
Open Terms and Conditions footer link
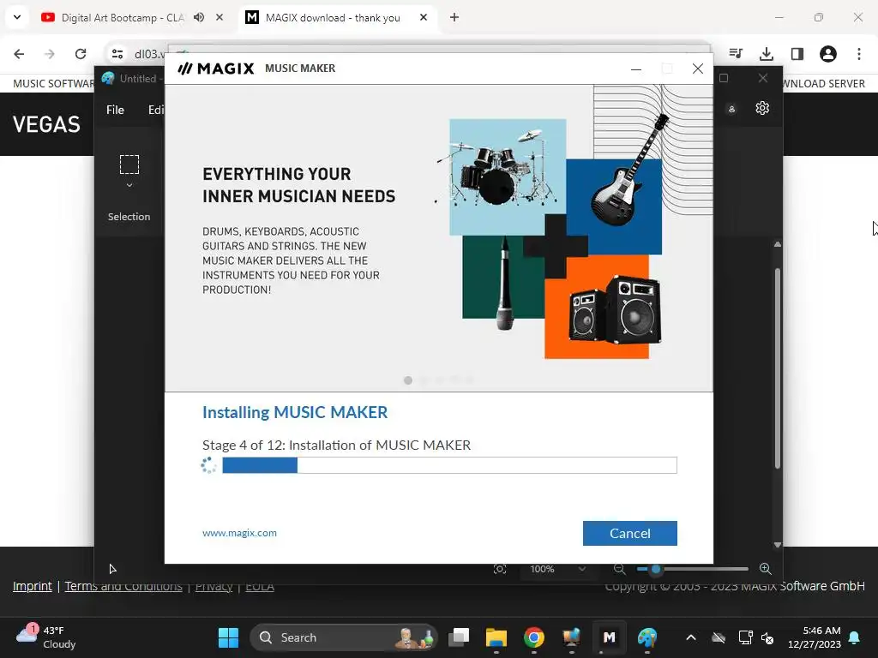point(123,586)
